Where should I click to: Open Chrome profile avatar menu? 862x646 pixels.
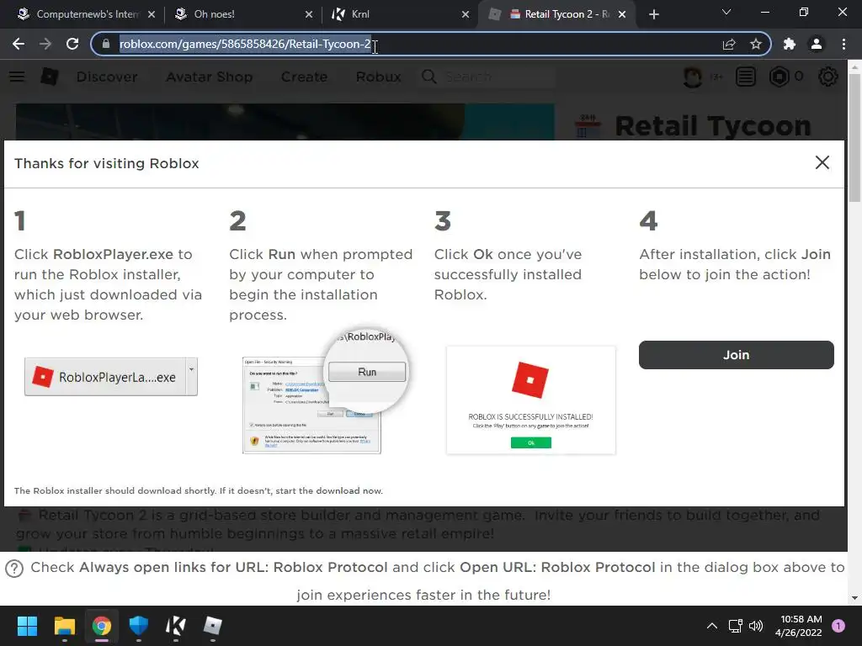[x=817, y=44]
